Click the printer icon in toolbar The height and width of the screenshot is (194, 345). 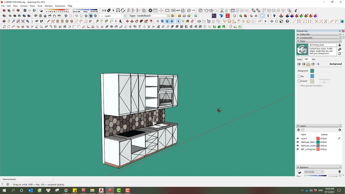click(x=183, y=10)
